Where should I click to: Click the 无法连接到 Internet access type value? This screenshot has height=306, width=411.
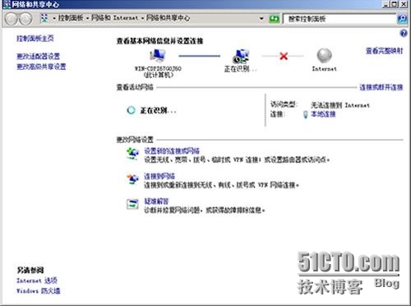point(340,105)
